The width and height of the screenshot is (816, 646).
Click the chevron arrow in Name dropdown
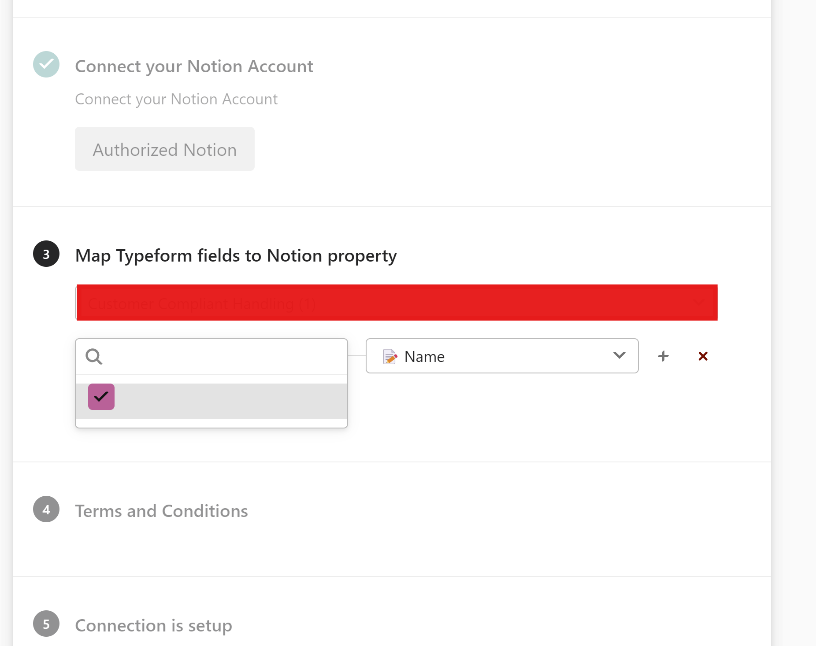(x=619, y=355)
